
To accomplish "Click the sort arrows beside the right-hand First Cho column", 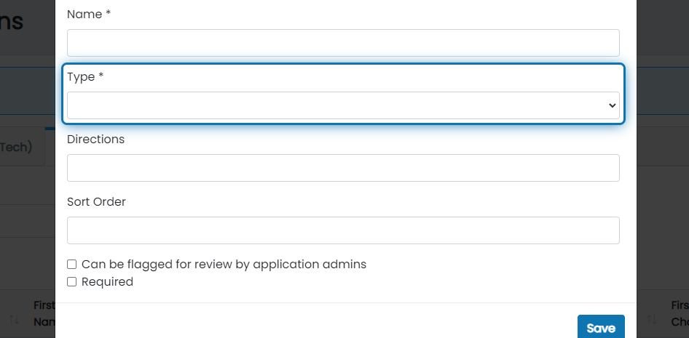I will point(652,320).
